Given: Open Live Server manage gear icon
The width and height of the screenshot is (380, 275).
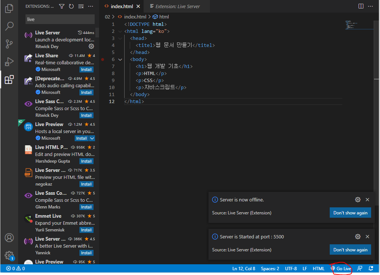Looking at the screenshot, I should pos(91,46).
